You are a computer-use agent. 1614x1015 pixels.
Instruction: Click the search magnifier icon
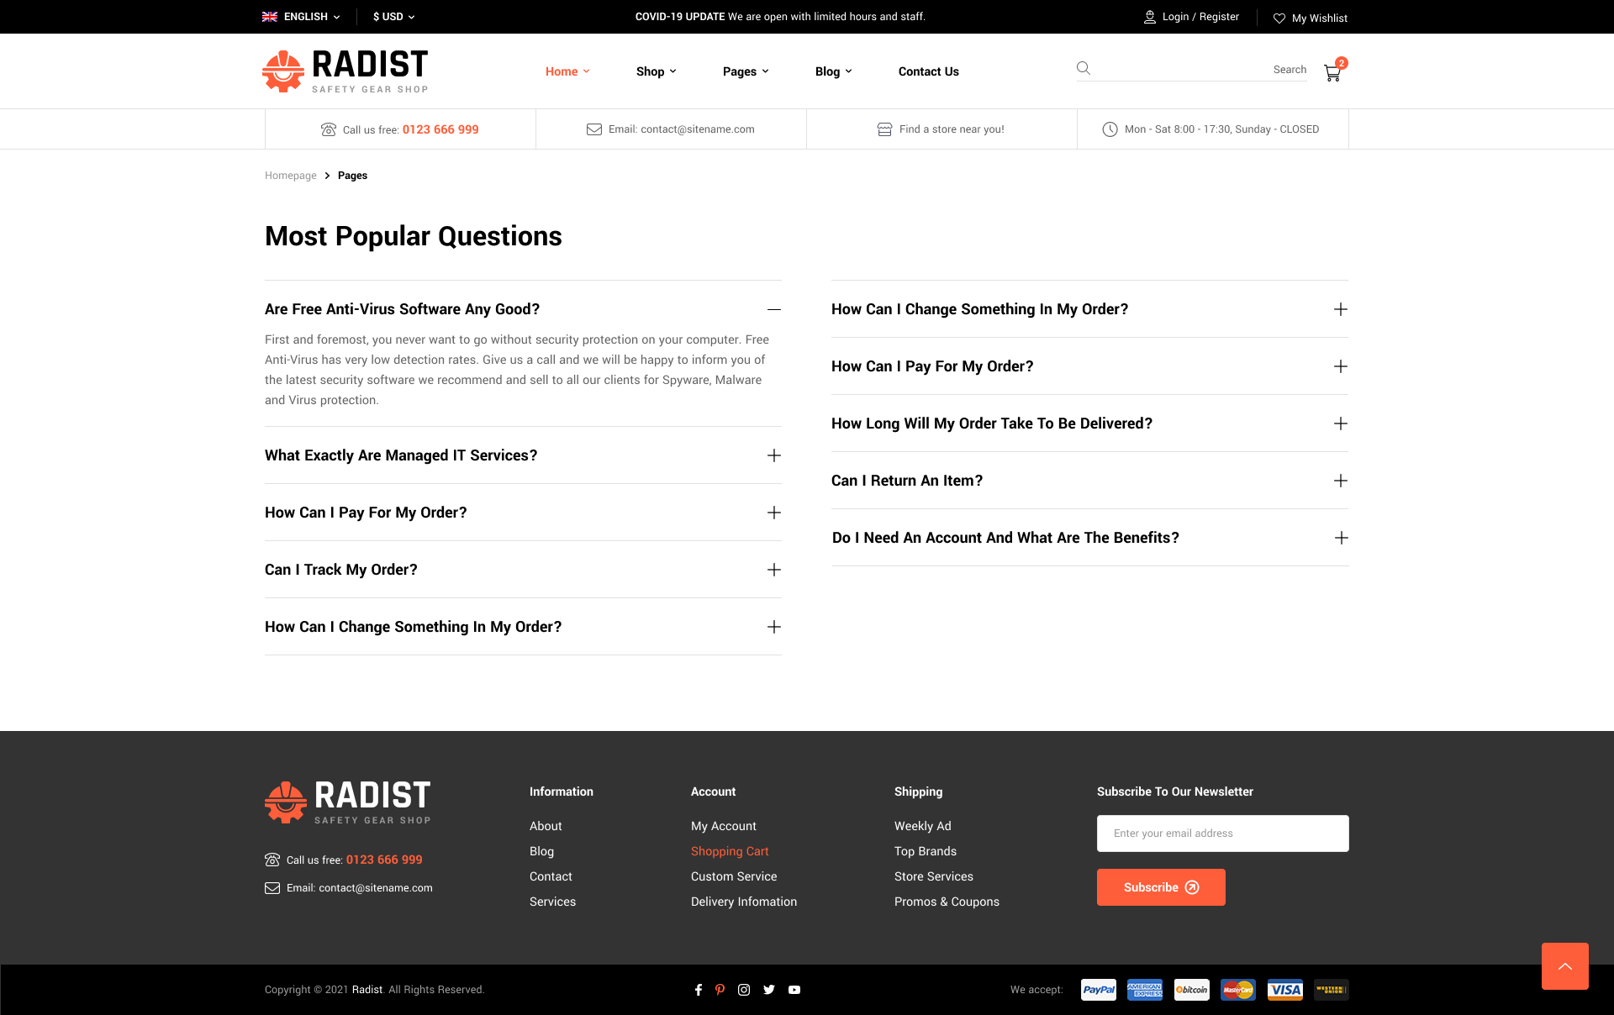[1084, 69]
